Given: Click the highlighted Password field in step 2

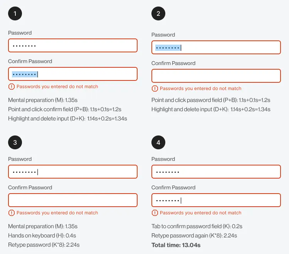Looking at the screenshot, I should (216, 47).
